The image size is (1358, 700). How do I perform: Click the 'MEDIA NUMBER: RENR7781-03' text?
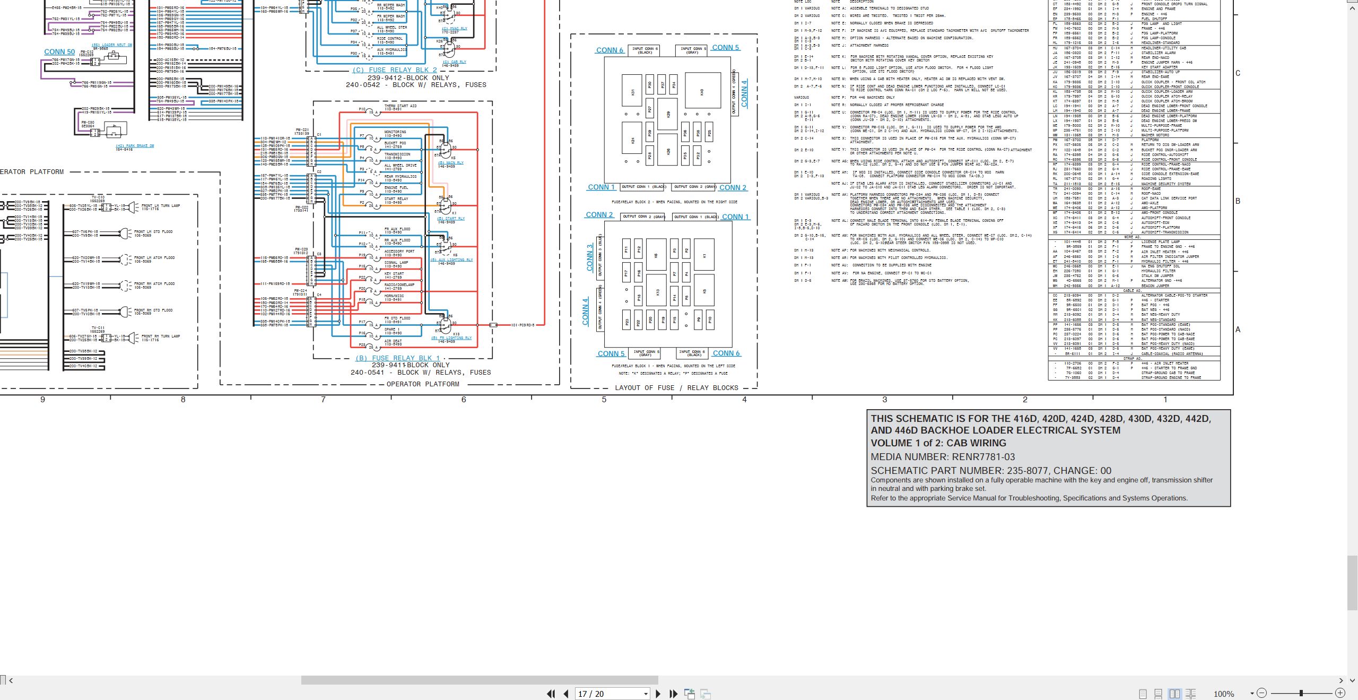(943, 457)
